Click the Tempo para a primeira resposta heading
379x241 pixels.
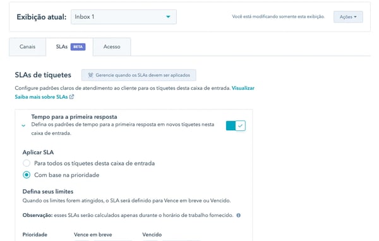(74, 116)
